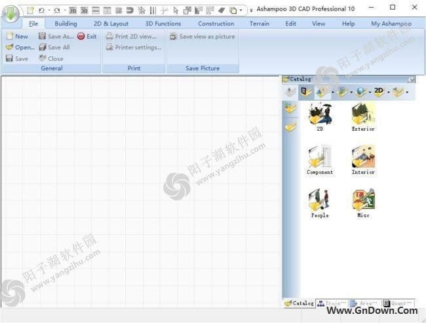Select the catalog landscape image folder icon
This screenshot has width=426, height=323.
342,92
